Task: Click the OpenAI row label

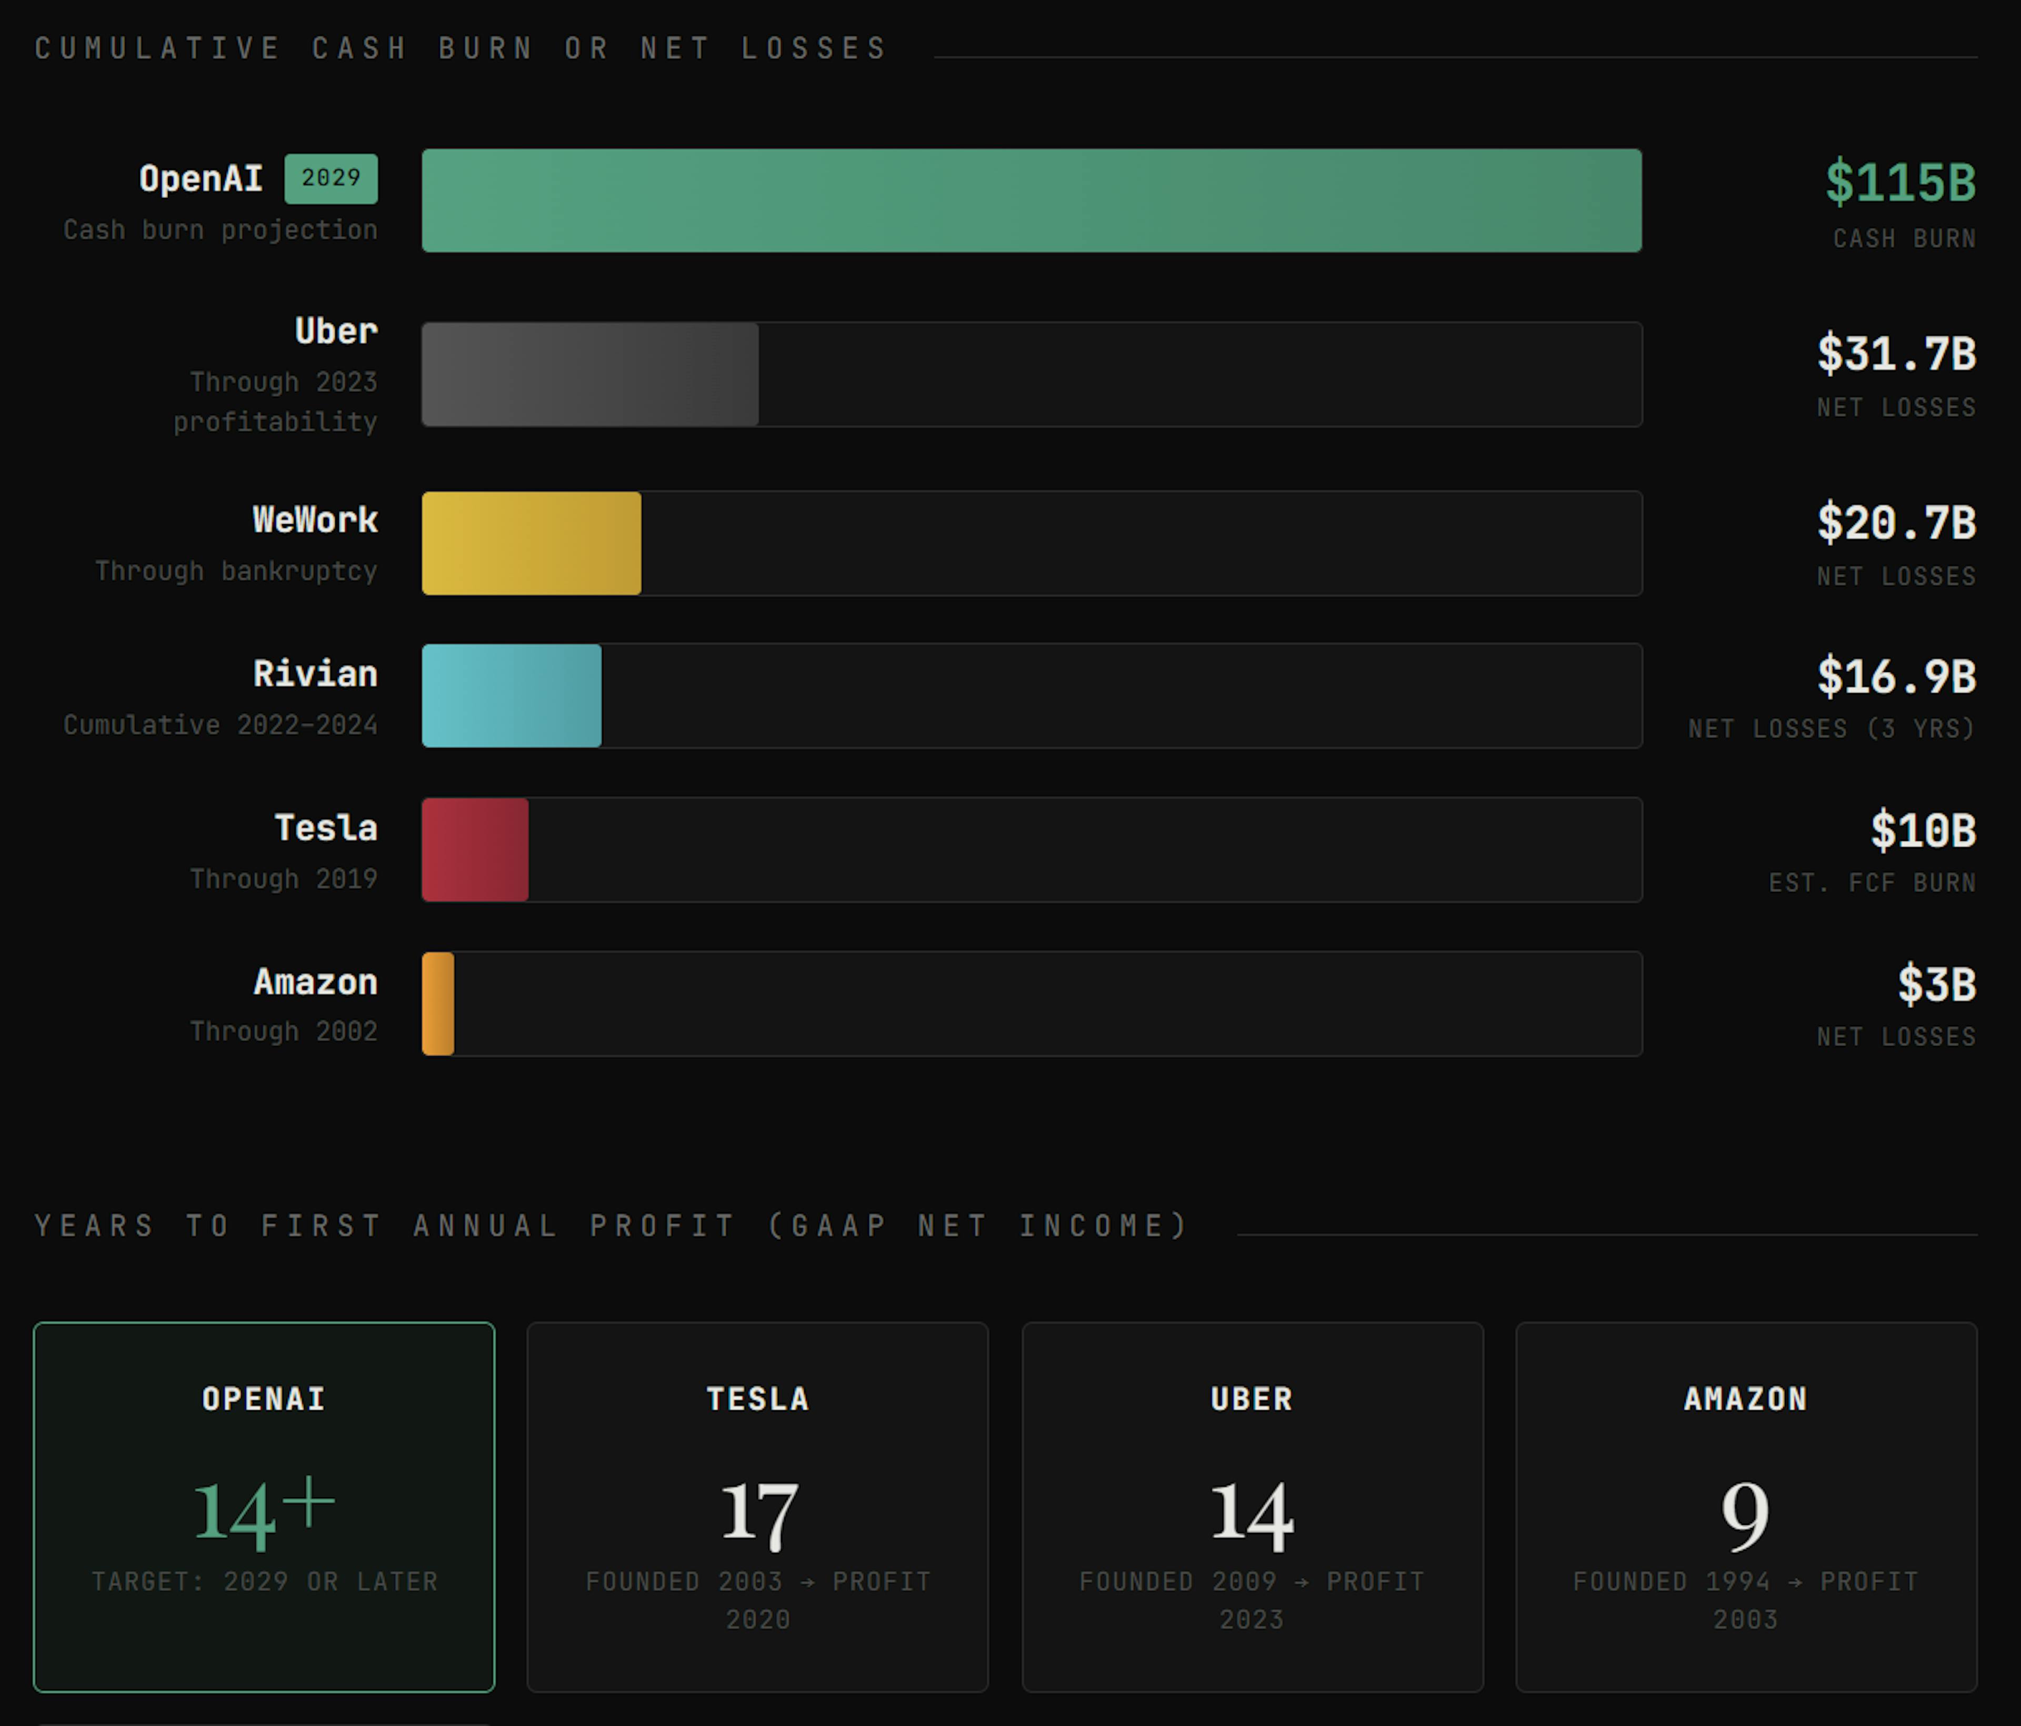Action: pos(201,179)
